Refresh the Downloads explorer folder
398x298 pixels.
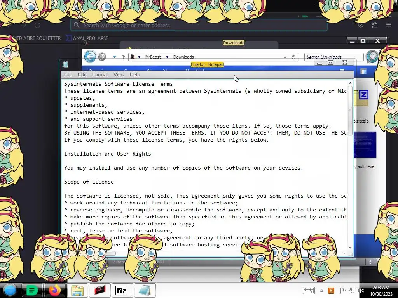click(293, 57)
